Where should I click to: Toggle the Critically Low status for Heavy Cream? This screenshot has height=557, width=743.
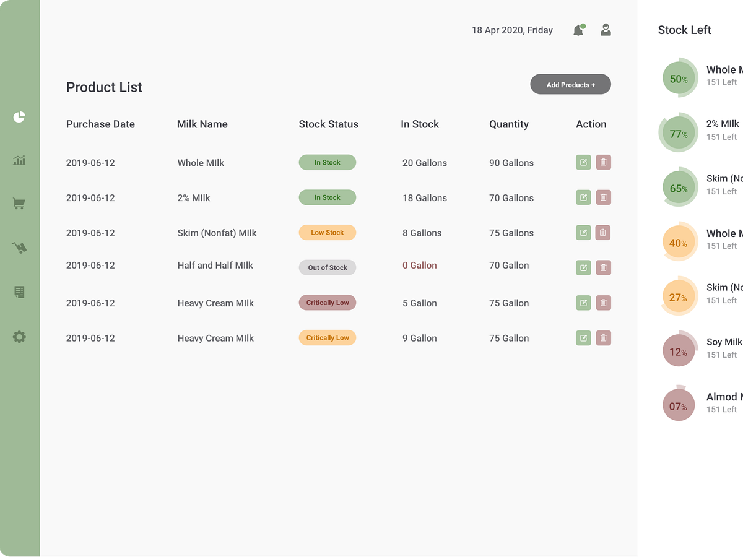[327, 303]
